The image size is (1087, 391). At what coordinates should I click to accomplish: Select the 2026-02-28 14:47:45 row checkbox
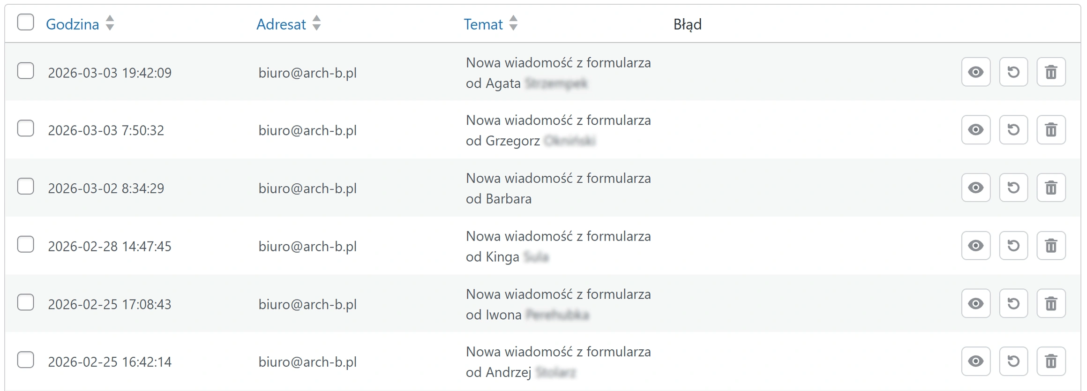[x=25, y=244]
